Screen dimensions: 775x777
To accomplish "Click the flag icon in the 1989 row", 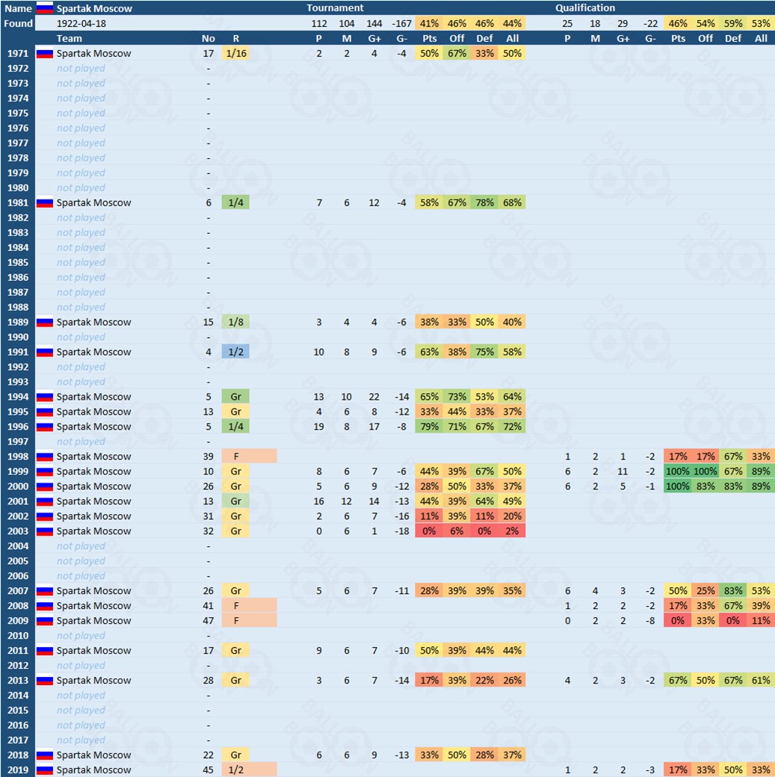I will click(x=45, y=322).
